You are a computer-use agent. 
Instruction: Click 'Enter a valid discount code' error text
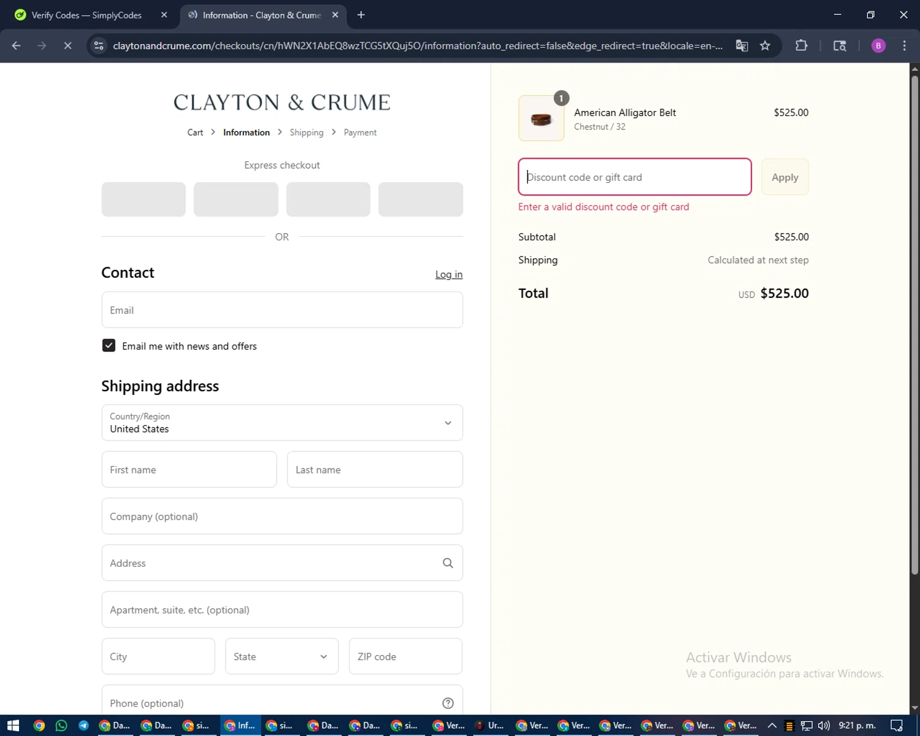pos(604,207)
